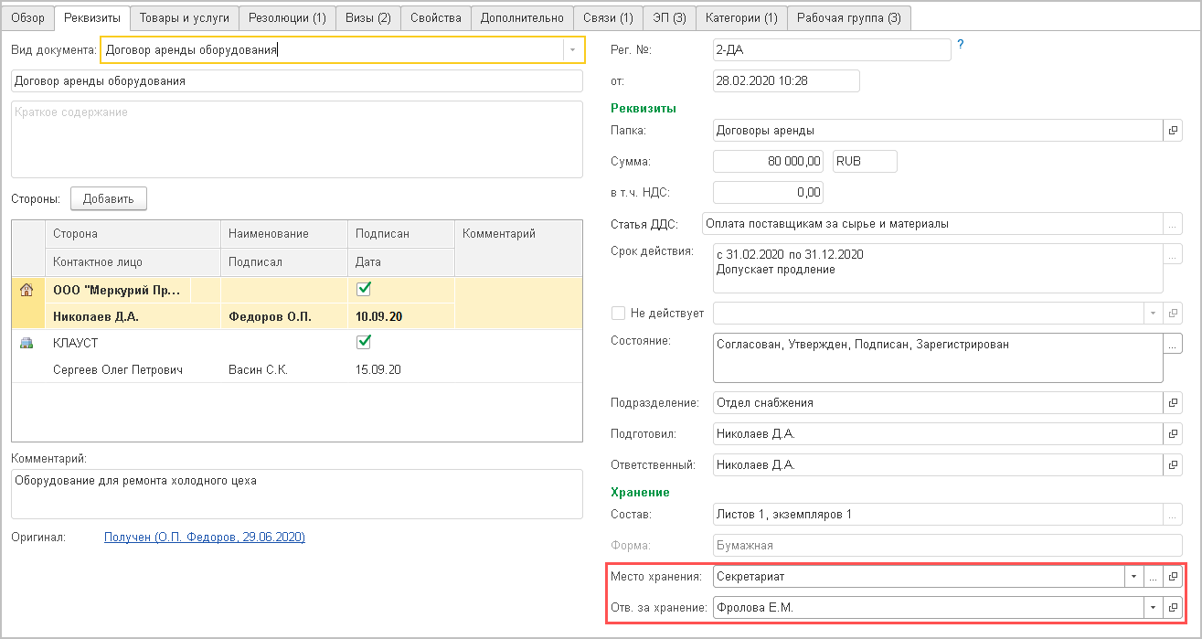The height and width of the screenshot is (639, 1202).
Task: Click the ellipsis button of Статья ДДС field
Action: click(1173, 224)
